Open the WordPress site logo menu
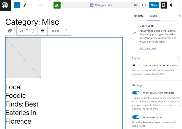The width and height of the screenshot is (182, 129). click(x=5, y=5)
